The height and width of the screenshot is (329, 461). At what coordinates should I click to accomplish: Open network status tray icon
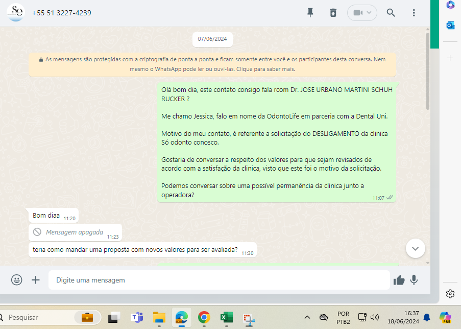tap(362, 317)
